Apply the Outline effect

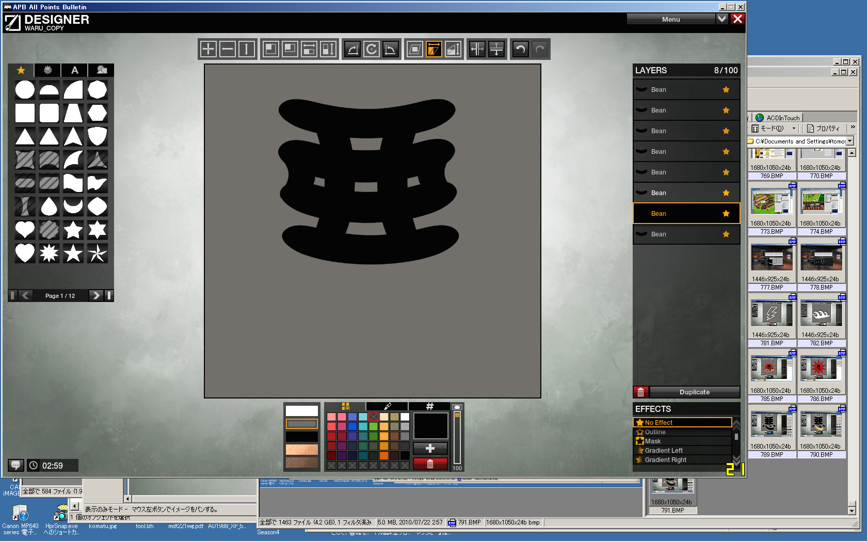pos(682,432)
